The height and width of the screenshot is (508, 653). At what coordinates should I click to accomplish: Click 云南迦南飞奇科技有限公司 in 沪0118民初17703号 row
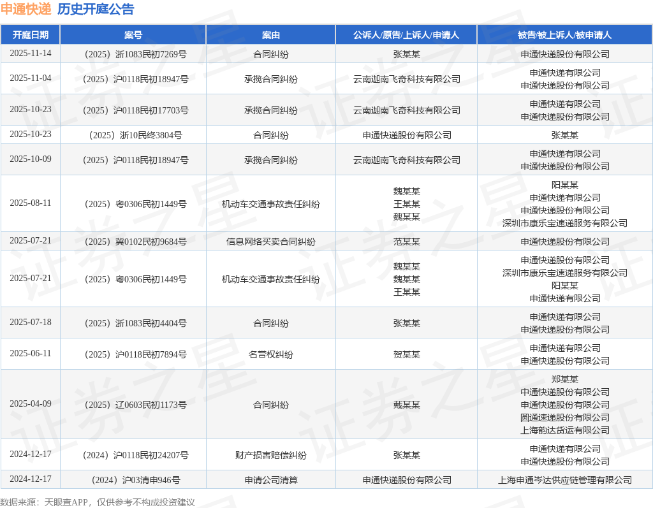pos(406,110)
